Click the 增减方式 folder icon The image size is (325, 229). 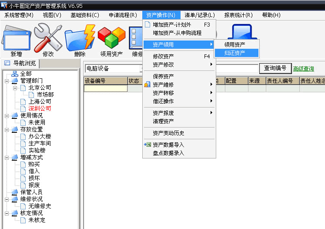pyautogui.click(x=15, y=157)
